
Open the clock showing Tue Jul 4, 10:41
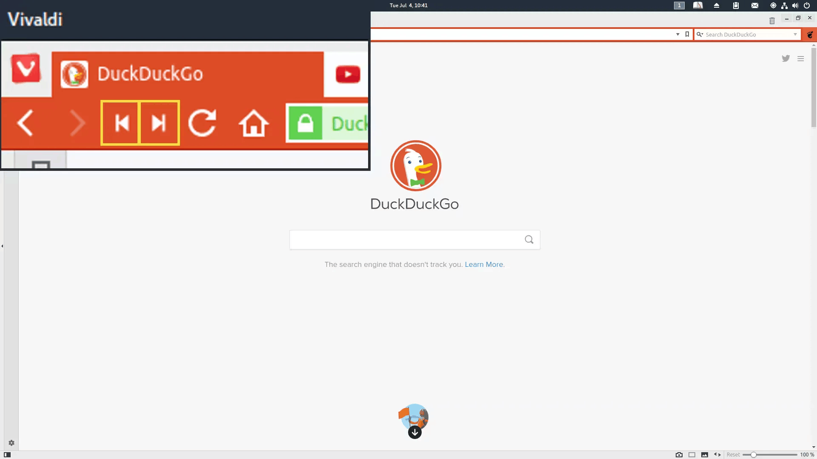click(408, 6)
